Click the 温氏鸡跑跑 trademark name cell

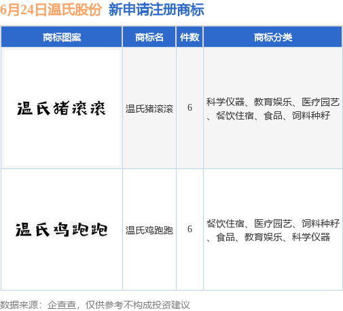point(149,230)
